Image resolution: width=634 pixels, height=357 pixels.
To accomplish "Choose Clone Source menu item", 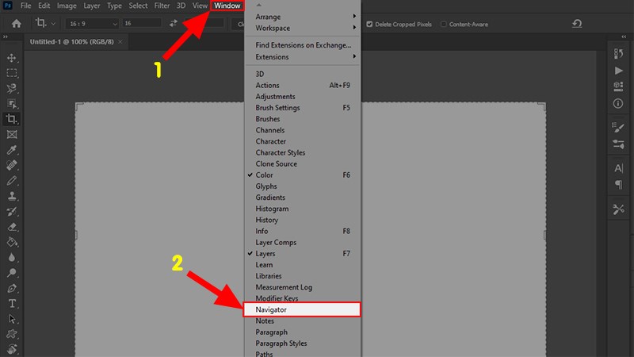I will [x=303, y=164].
